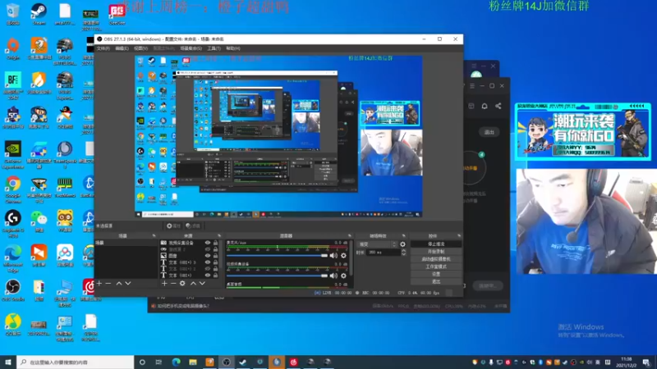This screenshot has width=657, height=369.
Task: Open the TeamSpeak 3 desktop shortcut
Action: click(x=65, y=155)
